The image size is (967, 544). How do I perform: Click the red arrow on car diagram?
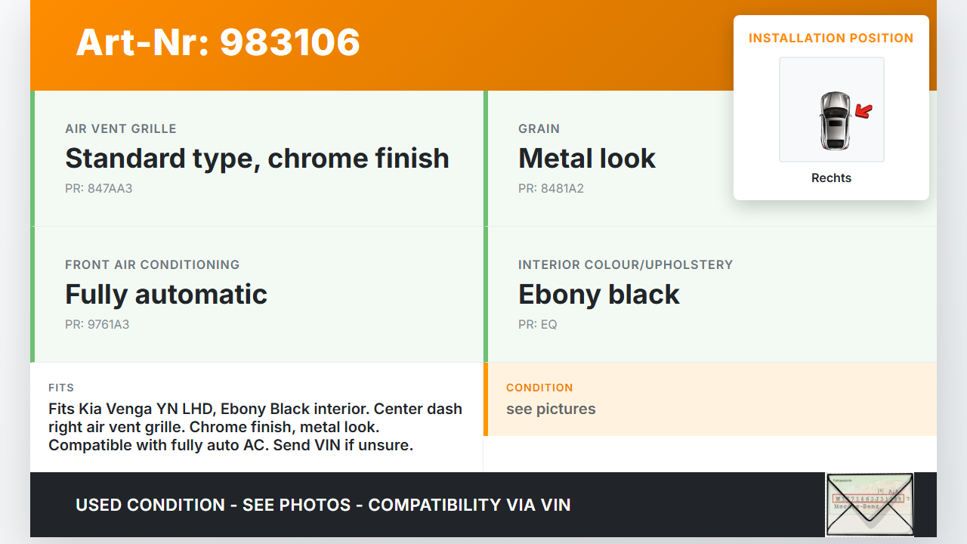click(x=864, y=112)
